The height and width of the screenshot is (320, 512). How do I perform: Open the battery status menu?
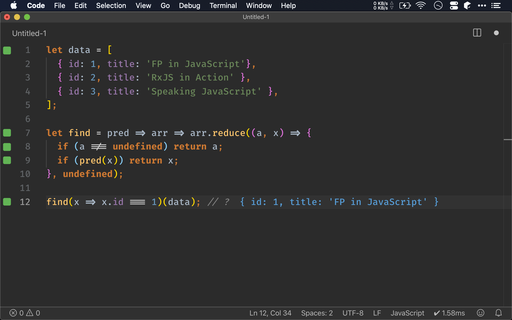coord(405,5)
